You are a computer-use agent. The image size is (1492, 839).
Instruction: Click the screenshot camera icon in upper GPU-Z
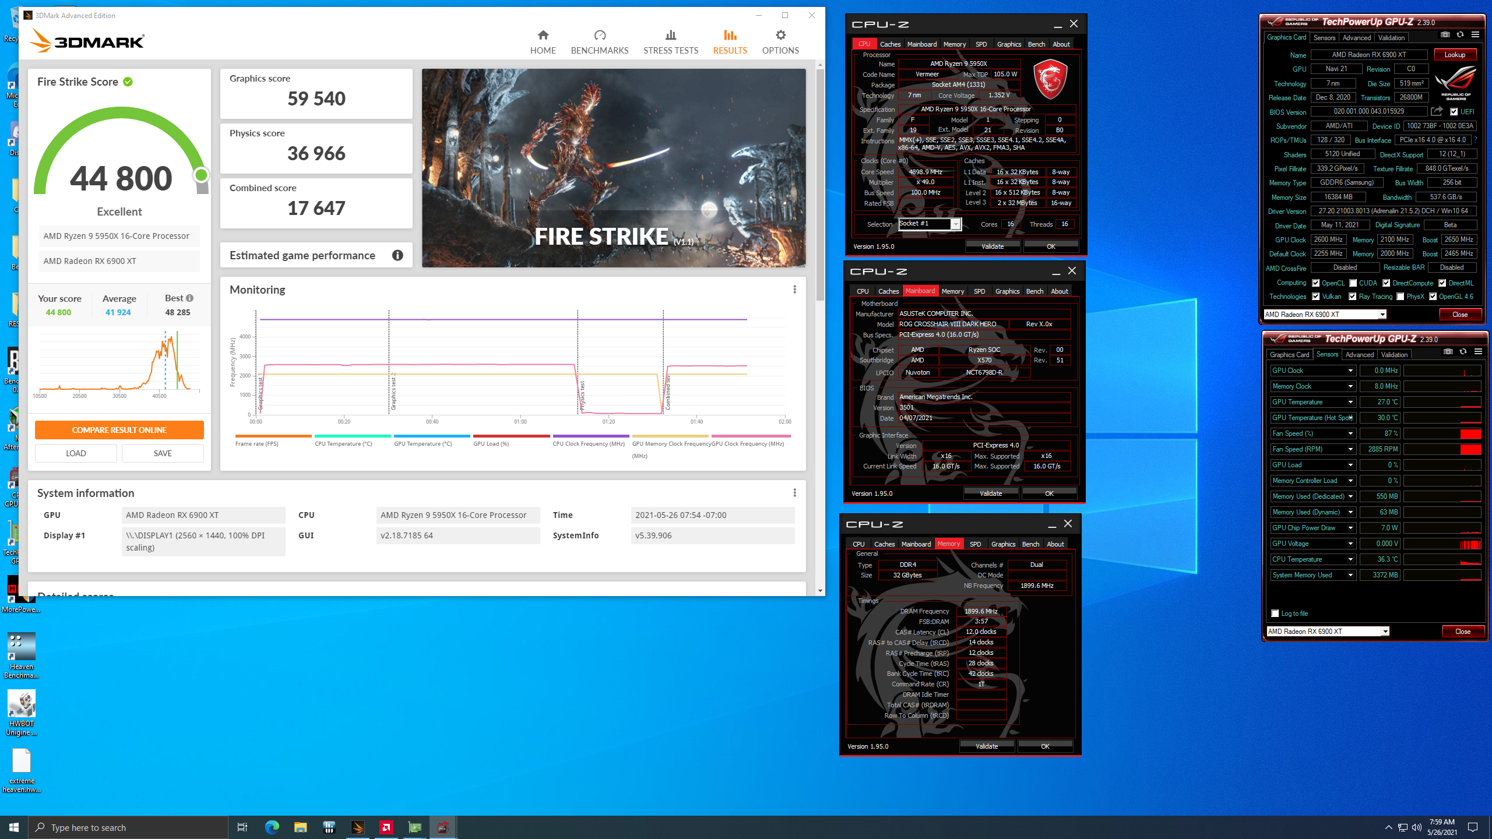pos(1445,35)
